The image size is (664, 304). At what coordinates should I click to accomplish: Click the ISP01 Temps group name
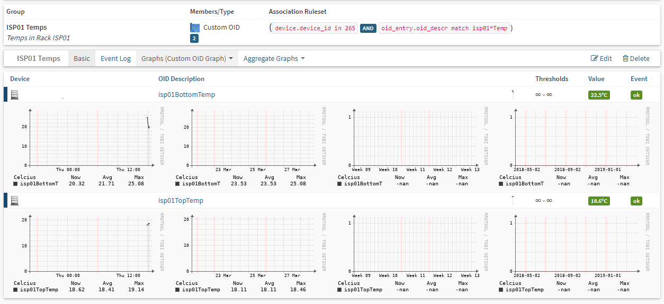[26, 27]
